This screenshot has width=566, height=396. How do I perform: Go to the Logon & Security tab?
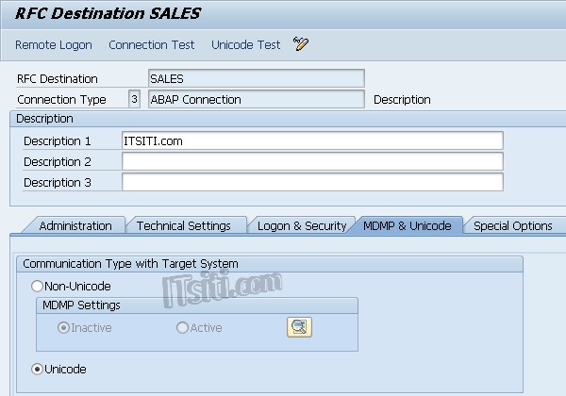pos(301,225)
